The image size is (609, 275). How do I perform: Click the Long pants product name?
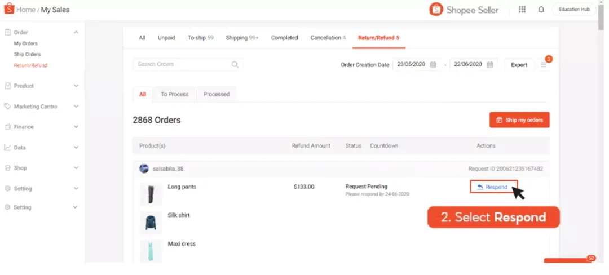pos(182,187)
